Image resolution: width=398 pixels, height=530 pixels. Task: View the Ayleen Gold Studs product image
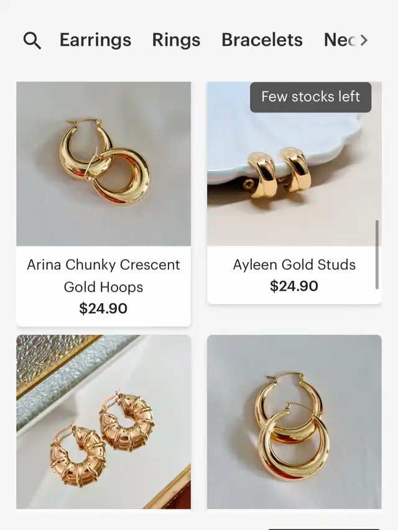point(294,180)
